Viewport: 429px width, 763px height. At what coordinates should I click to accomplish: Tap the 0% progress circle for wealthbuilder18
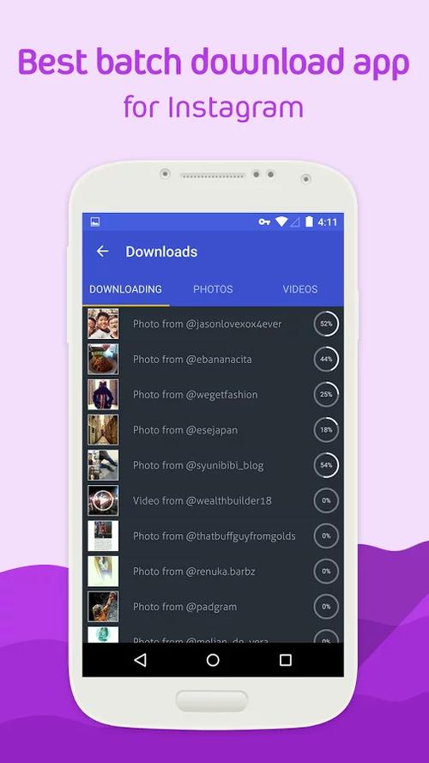click(x=326, y=500)
